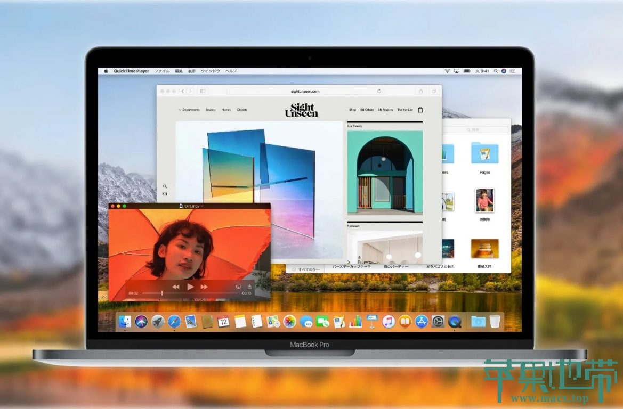
Task: Toggle the Safari sidebar button
Action: (x=203, y=91)
